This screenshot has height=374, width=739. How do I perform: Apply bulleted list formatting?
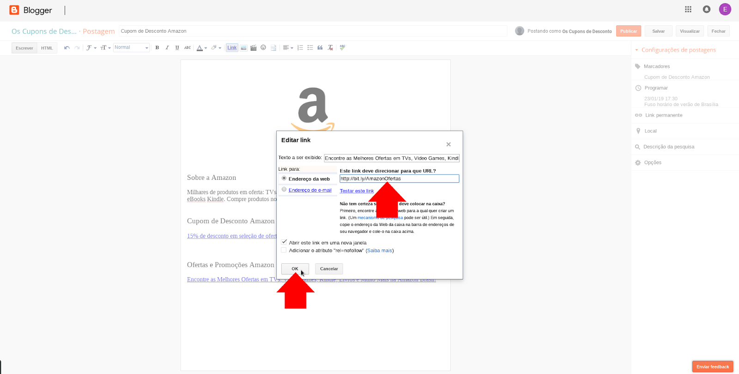click(x=310, y=47)
